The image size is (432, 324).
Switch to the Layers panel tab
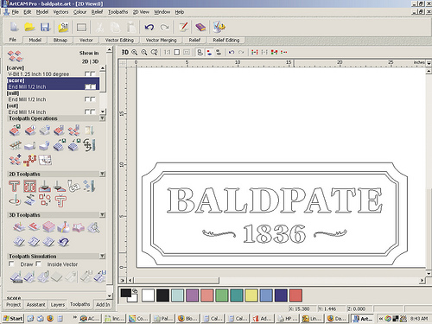click(58, 304)
